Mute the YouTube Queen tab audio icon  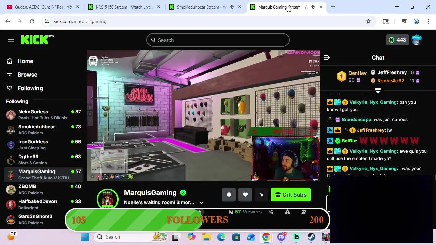click(69, 7)
